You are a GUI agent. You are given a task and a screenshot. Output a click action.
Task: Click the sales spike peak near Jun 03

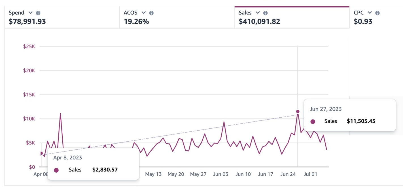(224, 122)
